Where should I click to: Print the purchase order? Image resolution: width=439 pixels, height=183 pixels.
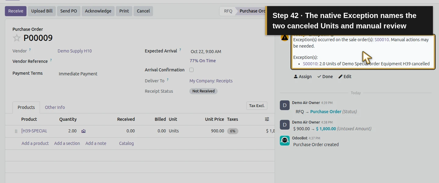tap(124, 11)
